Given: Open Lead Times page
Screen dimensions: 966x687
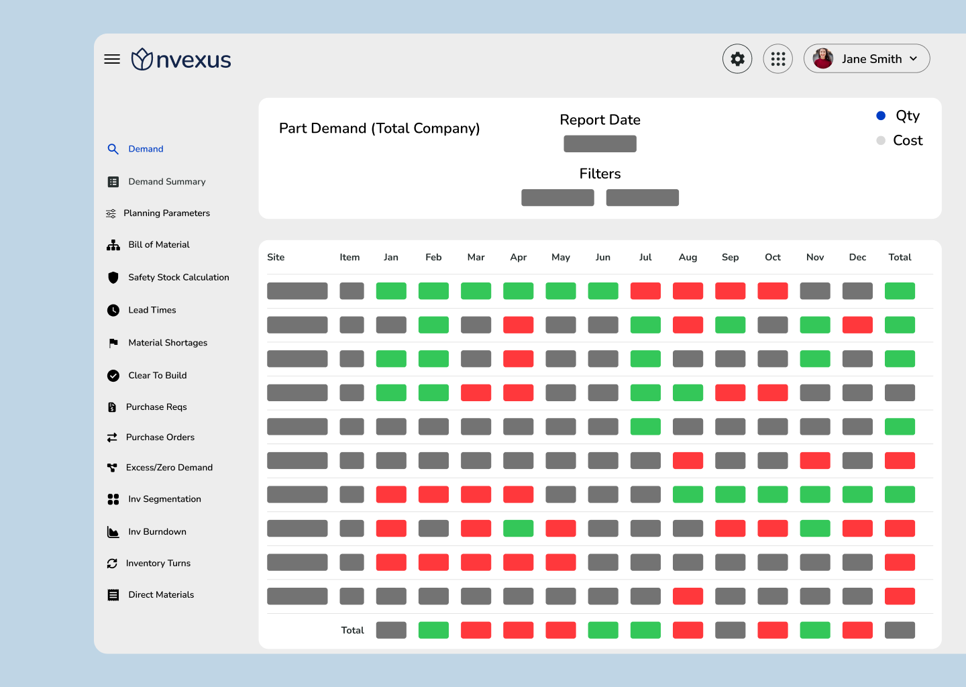Looking at the screenshot, I should coord(152,310).
